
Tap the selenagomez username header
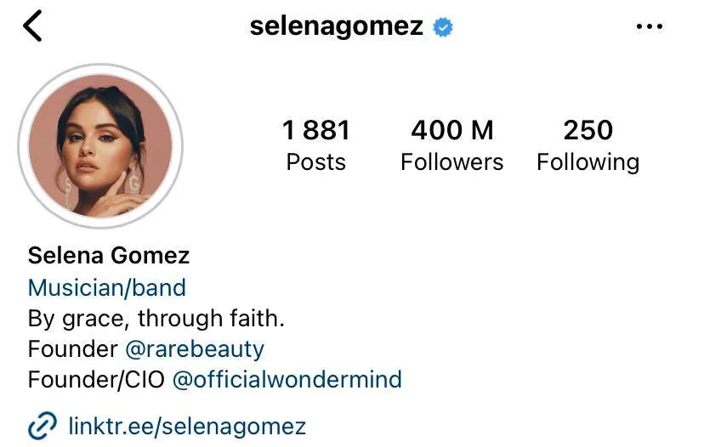337,26
